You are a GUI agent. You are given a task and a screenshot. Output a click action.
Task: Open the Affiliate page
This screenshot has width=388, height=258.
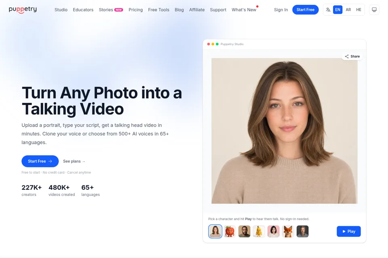[197, 10]
